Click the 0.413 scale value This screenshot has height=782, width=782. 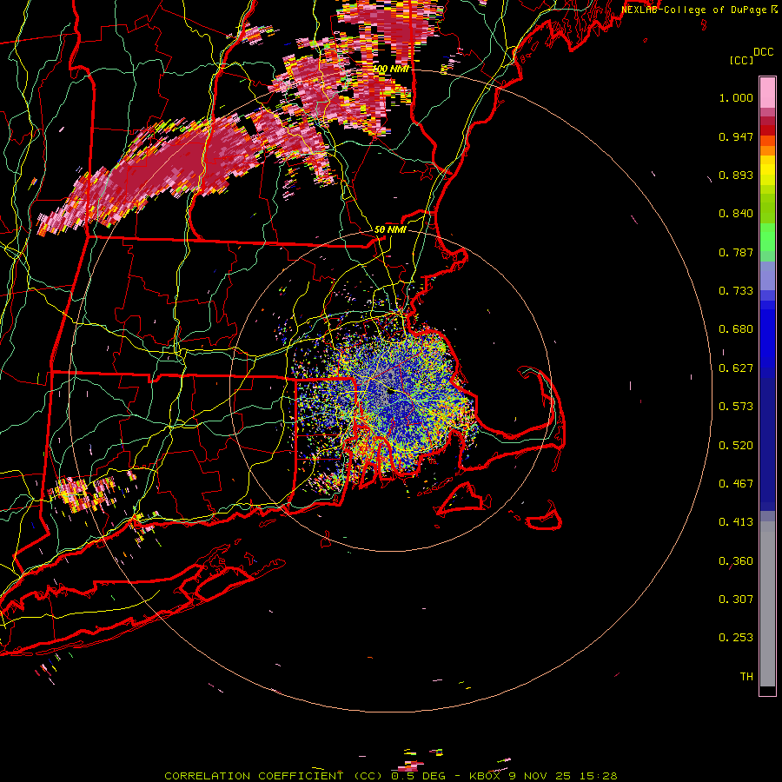coord(736,522)
